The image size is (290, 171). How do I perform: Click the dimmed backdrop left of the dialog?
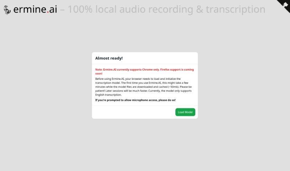[x=46, y=85]
